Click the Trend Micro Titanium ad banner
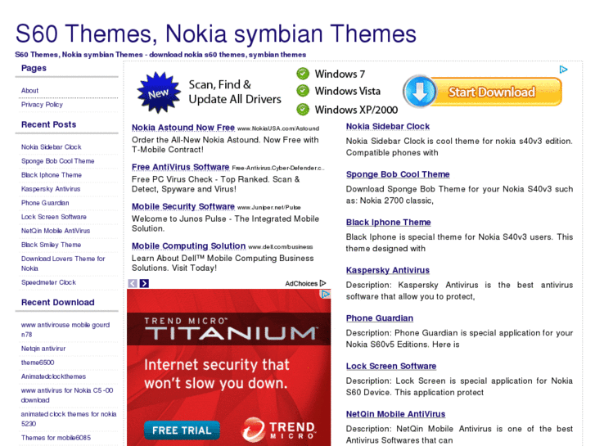Image resolution: width=595 pixels, height=446 pixels. 229,367
